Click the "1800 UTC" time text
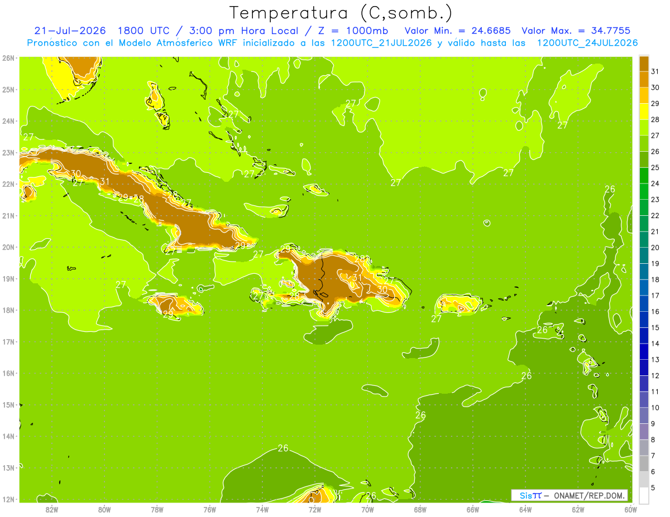Viewport: 670px width, 517px height. point(145,31)
